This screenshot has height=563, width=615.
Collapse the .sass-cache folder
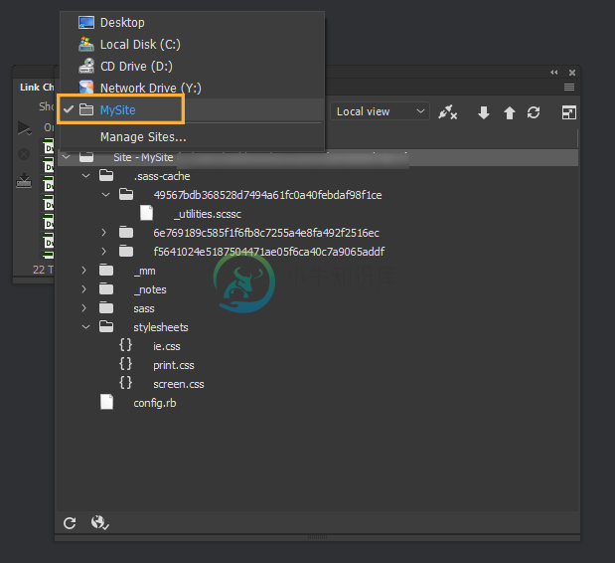pyautogui.click(x=85, y=176)
